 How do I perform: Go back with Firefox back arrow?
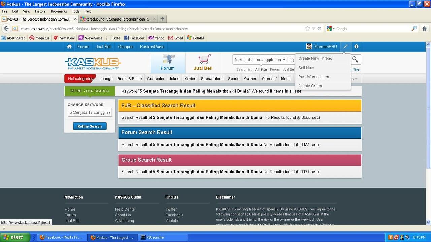6,29
